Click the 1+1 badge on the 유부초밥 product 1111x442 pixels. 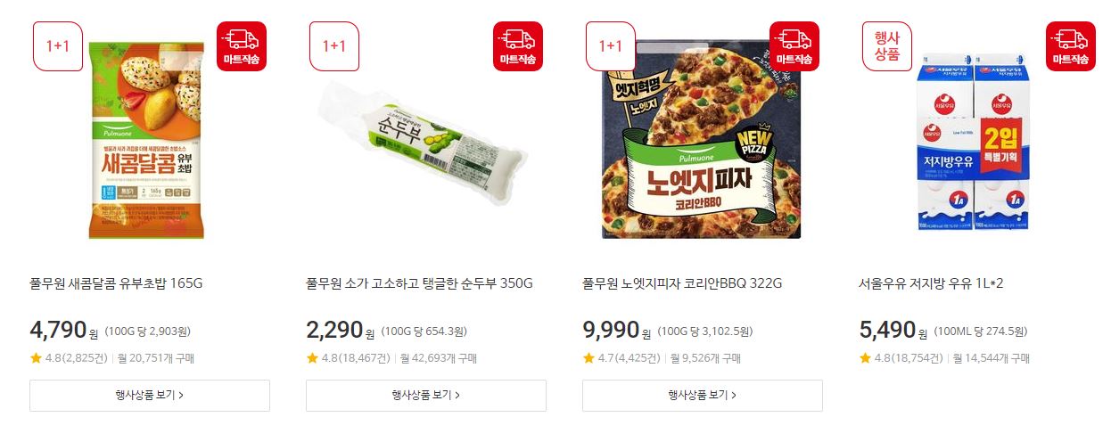pos(58,46)
